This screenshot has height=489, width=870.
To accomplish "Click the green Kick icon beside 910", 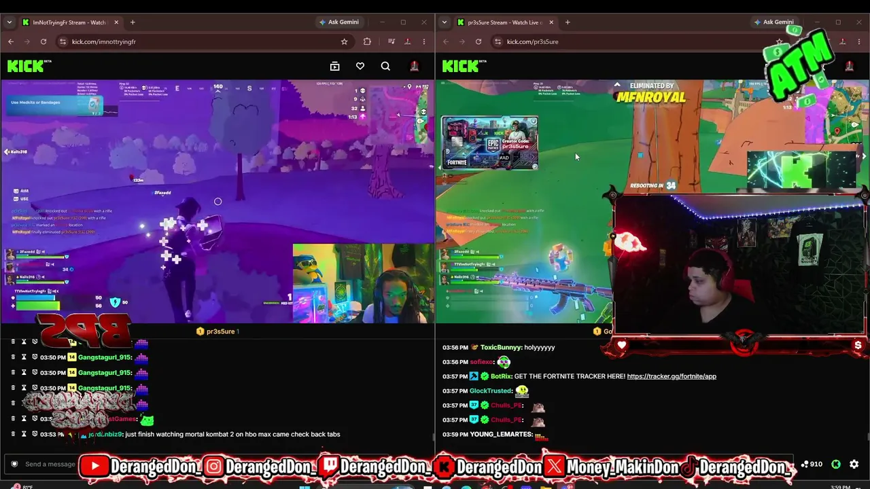I will click(x=836, y=465).
